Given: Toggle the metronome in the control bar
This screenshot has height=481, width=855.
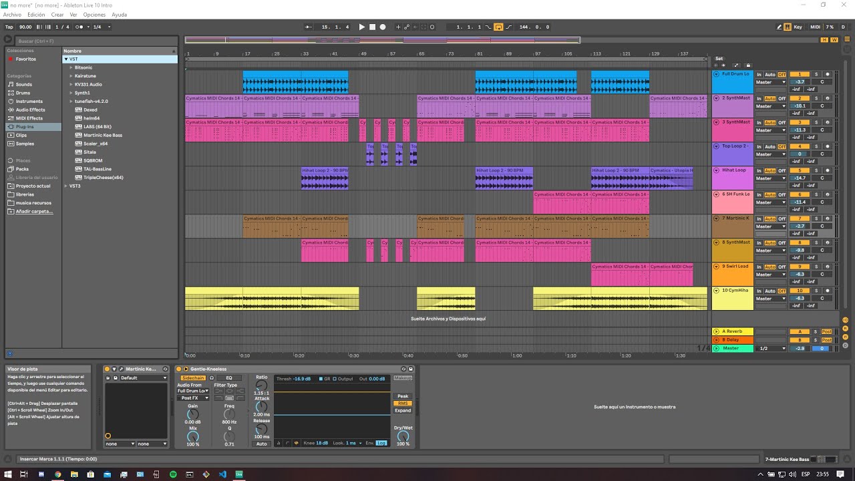Looking at the screenshot, I should [x=79, y=27].
